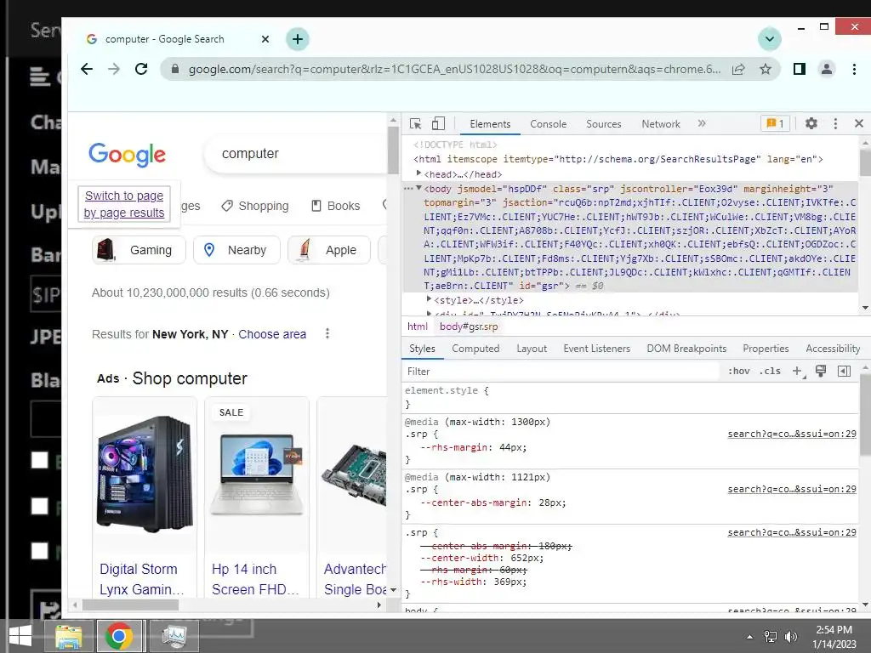Click the Choose area link
The width and height of the screenshot is (871, 653).
point(272,334)
